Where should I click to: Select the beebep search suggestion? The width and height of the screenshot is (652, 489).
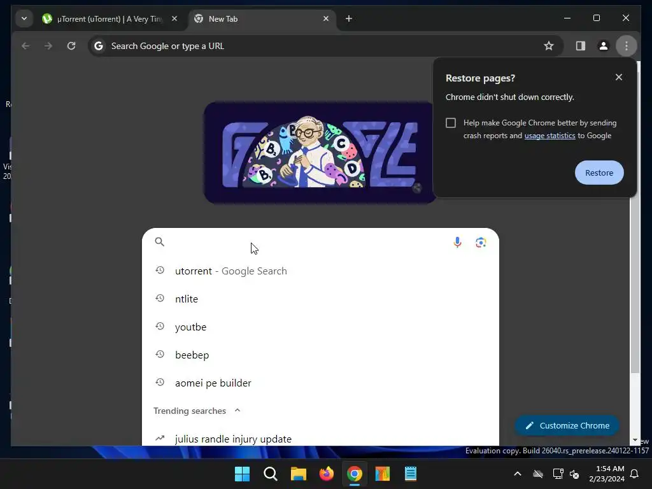coord(320,355)
